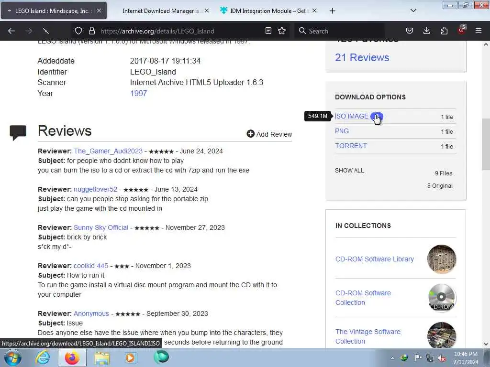Close the IDM Integration Module tab
This screenshot has width=490, height=367.
point(314,11)
